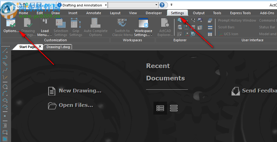Viewport: 277px width, 142px height.
Task: Open Dimension styles explorer icon
Action: tap(186, 27)
